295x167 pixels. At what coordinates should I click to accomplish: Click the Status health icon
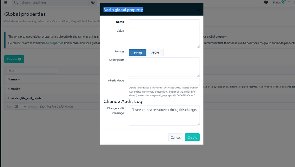(283, 2)
